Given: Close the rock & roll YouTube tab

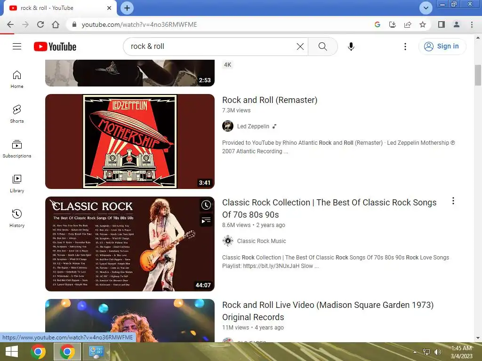Looking at the screenshot, I should pos(109,8).
